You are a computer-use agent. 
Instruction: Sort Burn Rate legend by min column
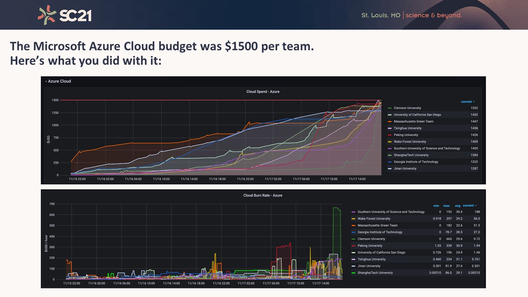[436, 205]
